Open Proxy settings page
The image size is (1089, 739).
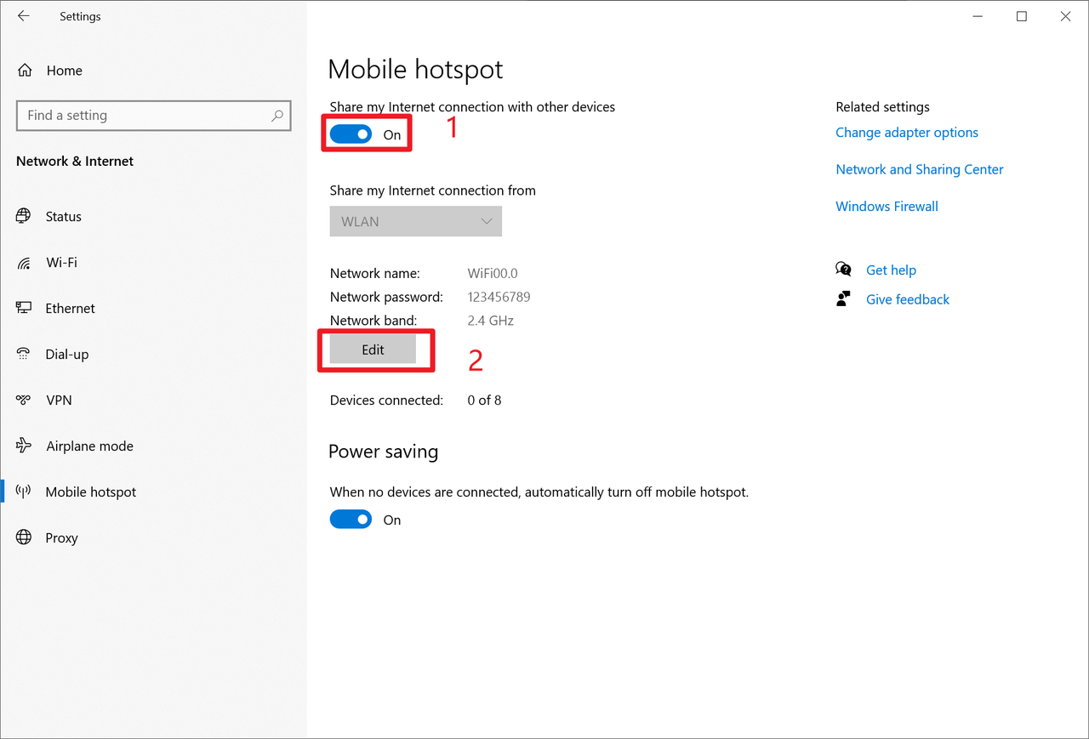click(x=61, y=537)
